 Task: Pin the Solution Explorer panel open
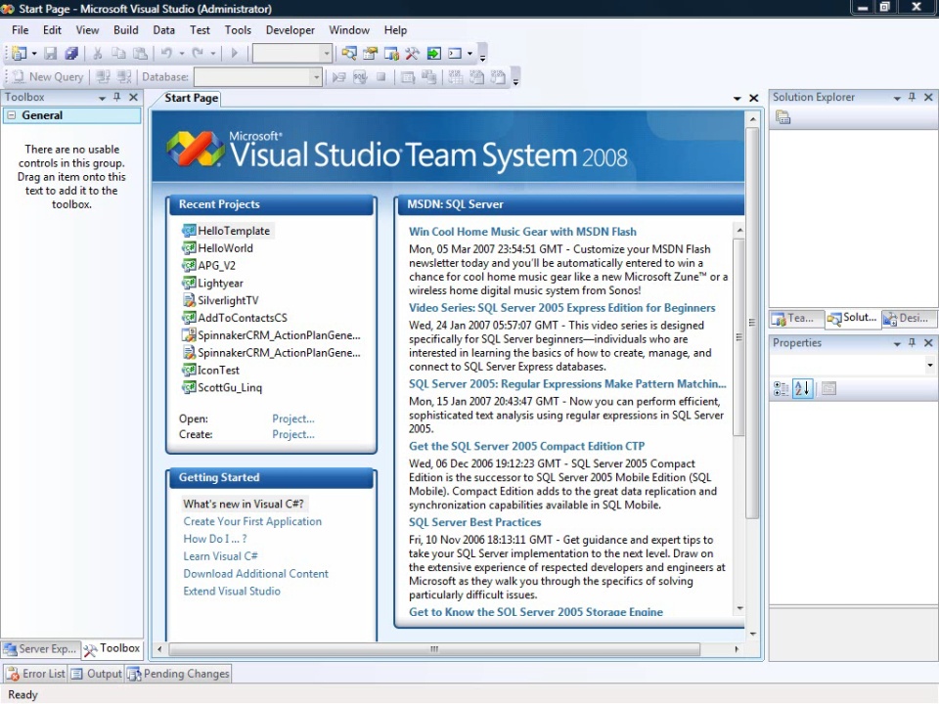click(x=912, y=97)
